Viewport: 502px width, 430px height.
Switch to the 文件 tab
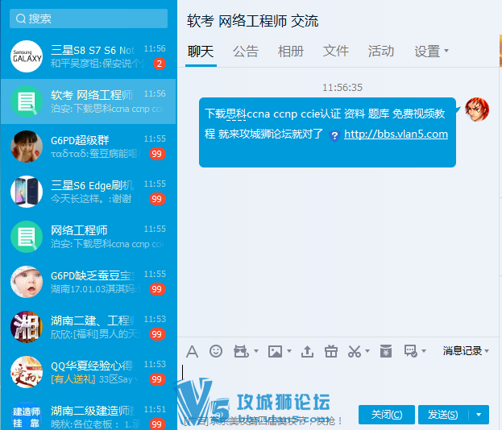click(336, 52)
